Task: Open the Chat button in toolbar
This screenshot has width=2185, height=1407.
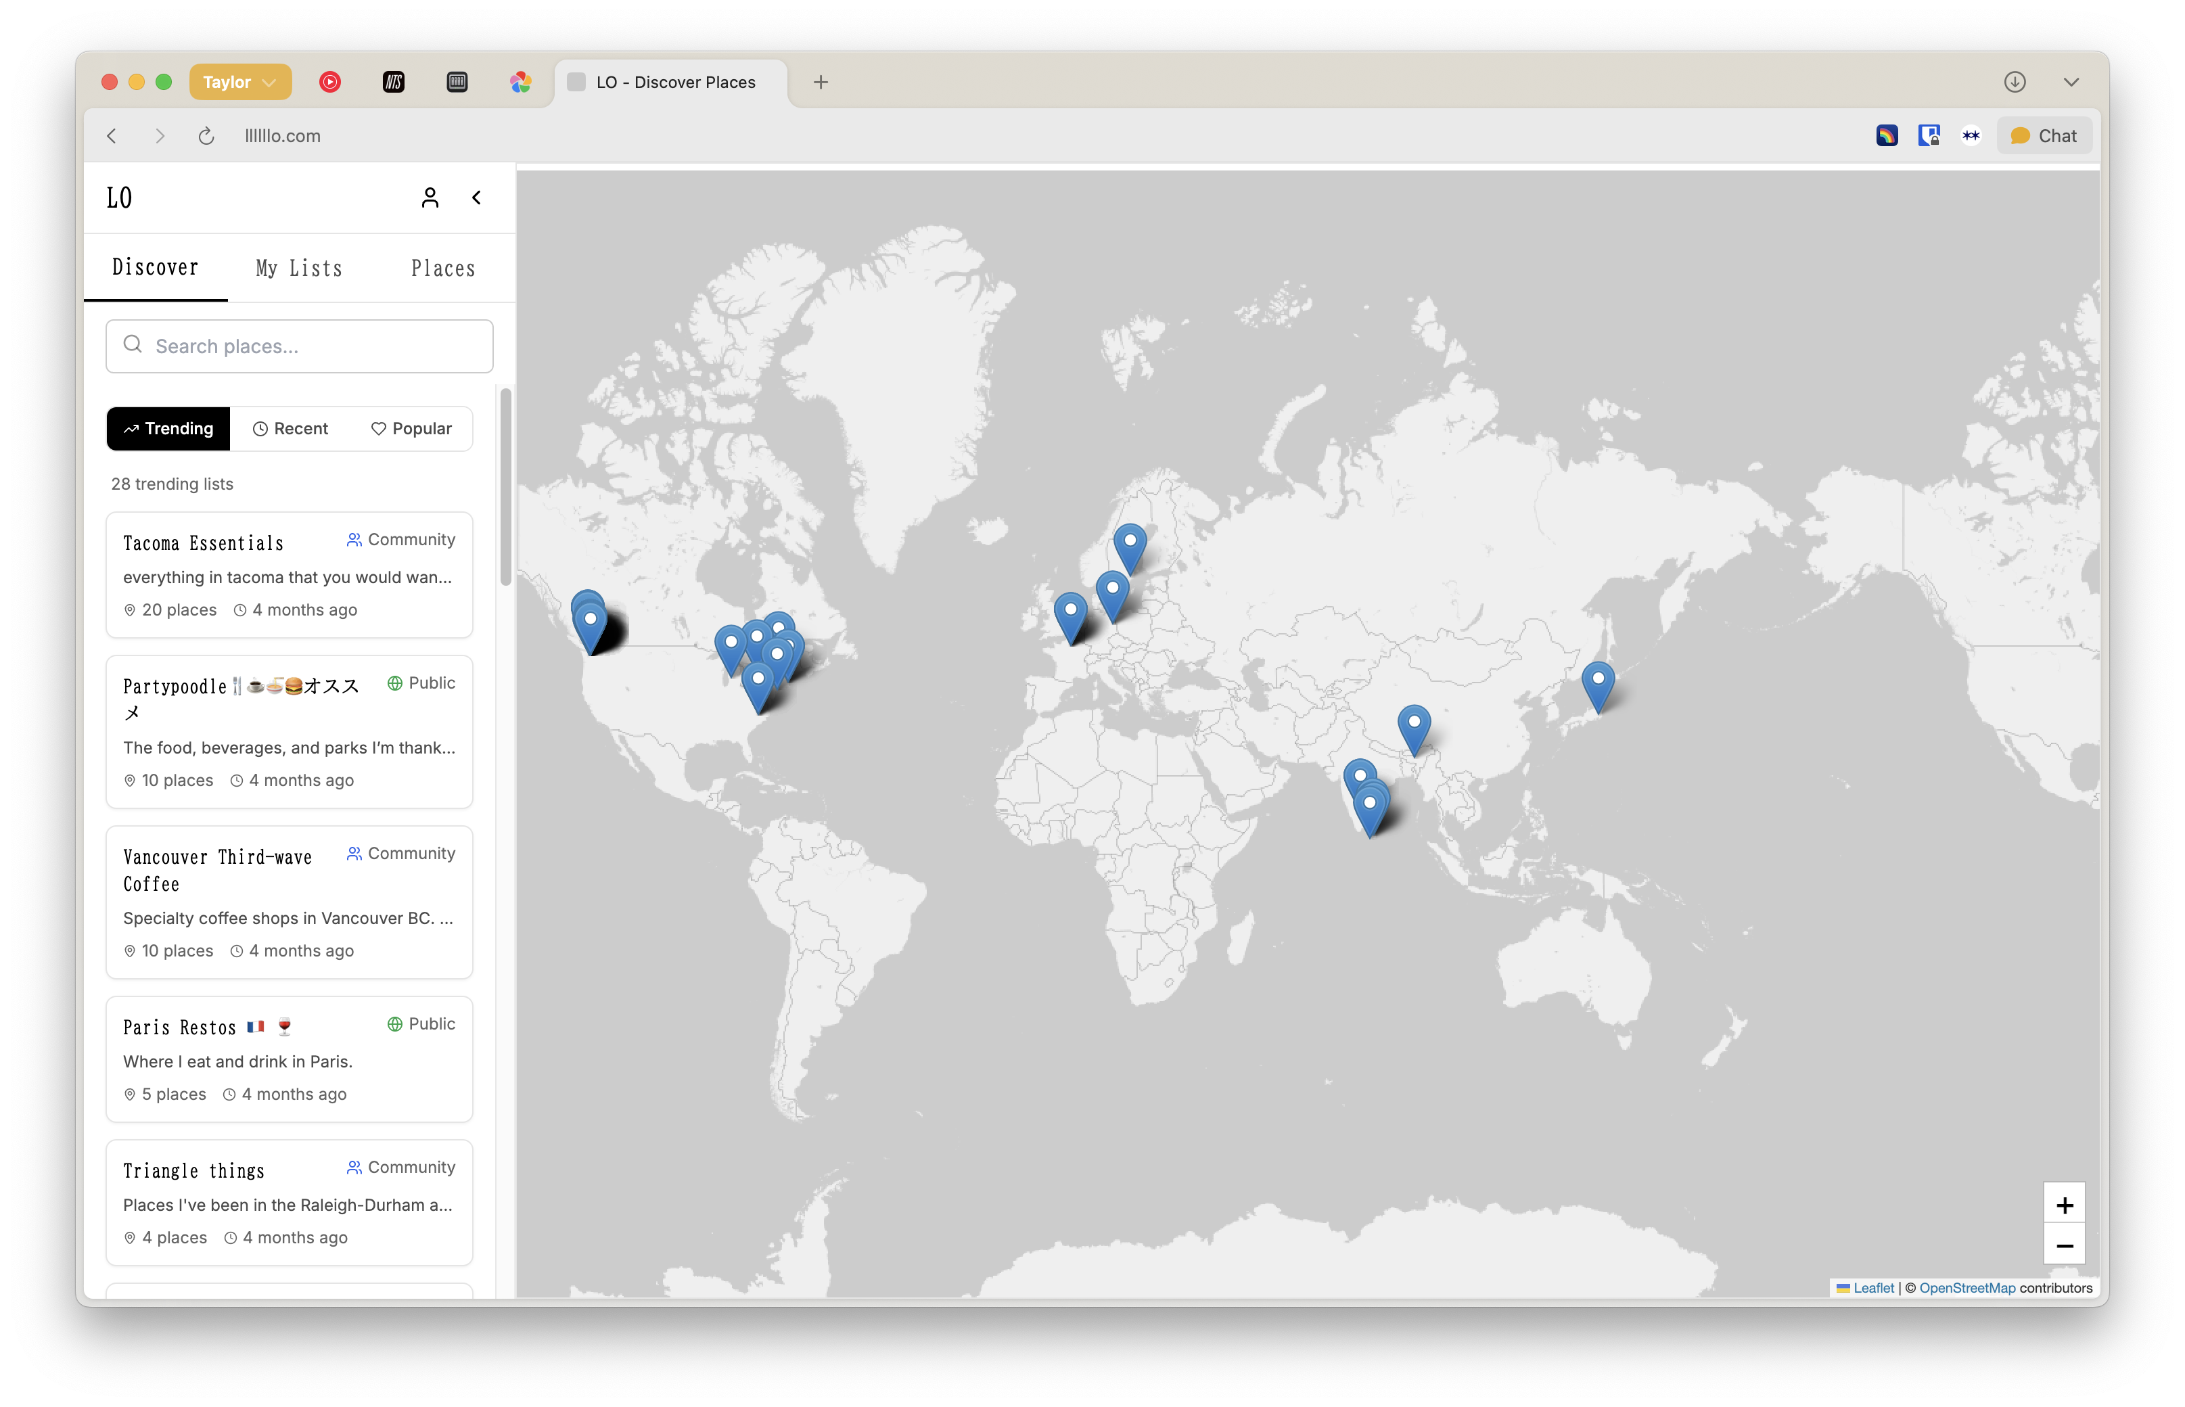Action: [x=2044, y=136]
